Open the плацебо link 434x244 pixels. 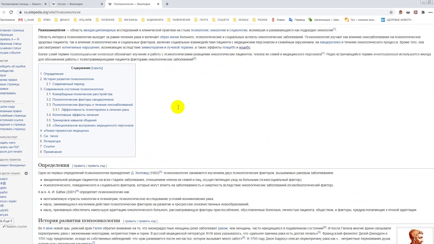pos(229,47)
